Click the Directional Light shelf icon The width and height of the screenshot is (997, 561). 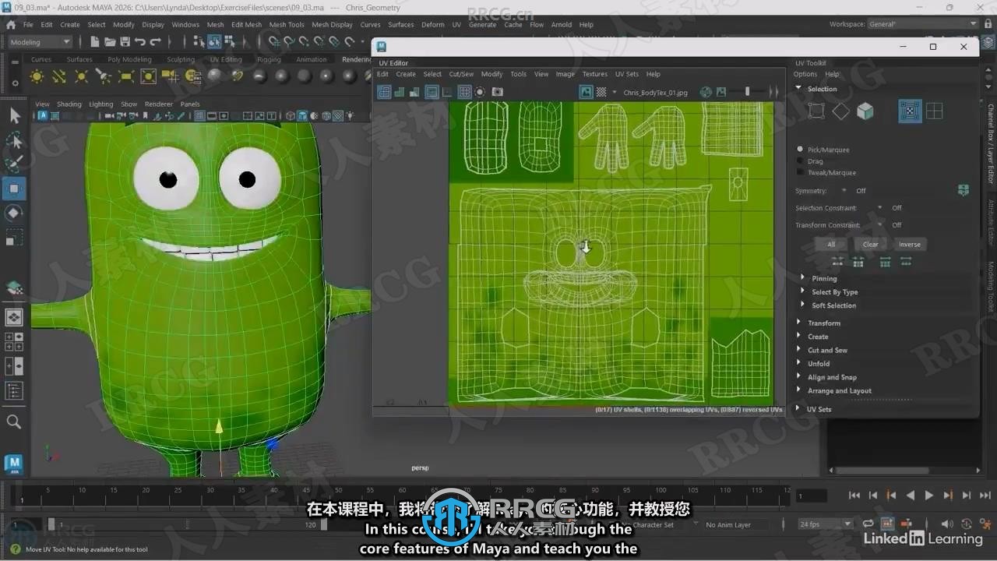(x=59, y=76)
